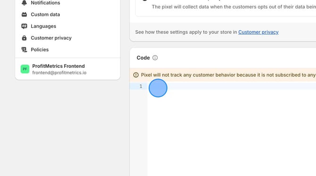Click the Custom data icon
The width and height of the screenshot is (316, 176).
[24, 15]
